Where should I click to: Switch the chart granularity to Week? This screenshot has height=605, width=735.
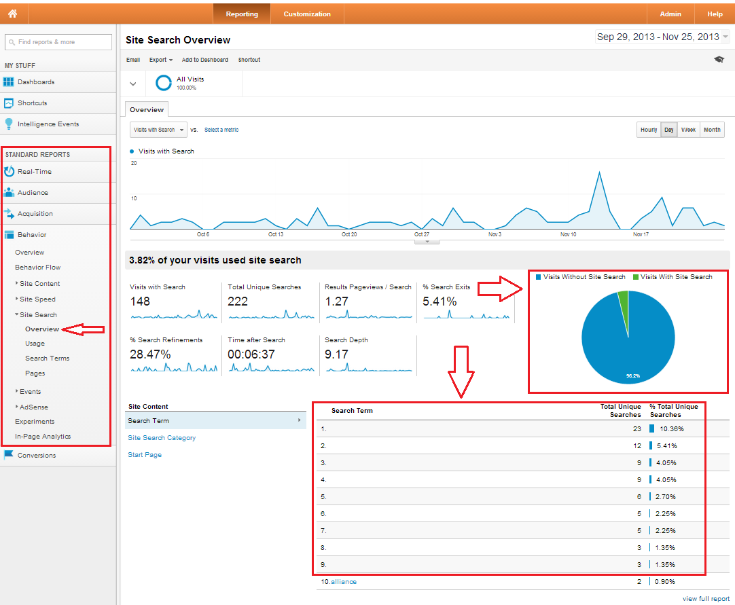coord(688,129)
